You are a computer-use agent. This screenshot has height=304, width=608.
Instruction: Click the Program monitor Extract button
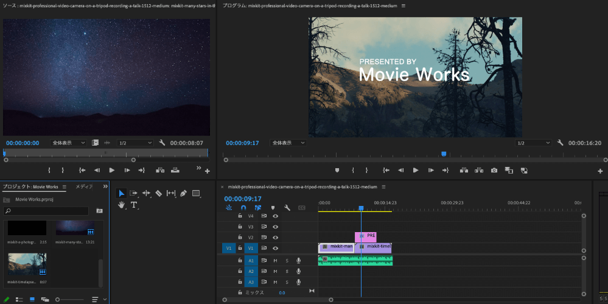coord(479,170)
